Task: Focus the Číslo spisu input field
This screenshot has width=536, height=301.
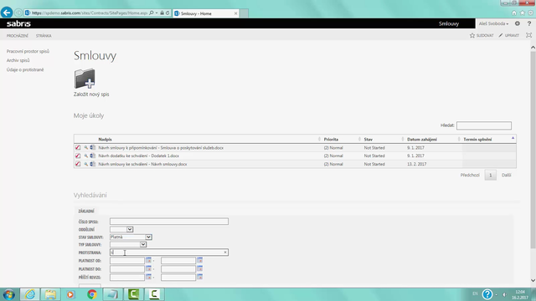Action: [x=169, y=222]
